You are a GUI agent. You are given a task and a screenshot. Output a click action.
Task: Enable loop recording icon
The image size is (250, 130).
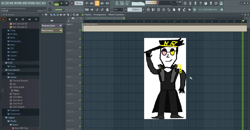(x=107, y=3)
